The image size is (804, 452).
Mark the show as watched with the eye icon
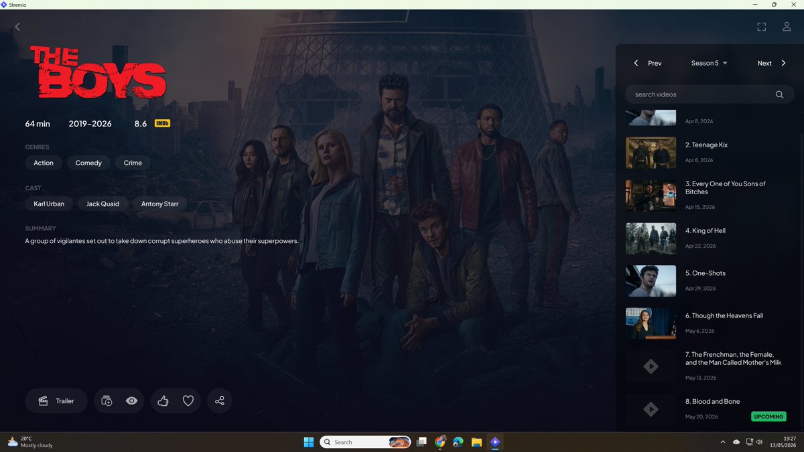point(132,401)
